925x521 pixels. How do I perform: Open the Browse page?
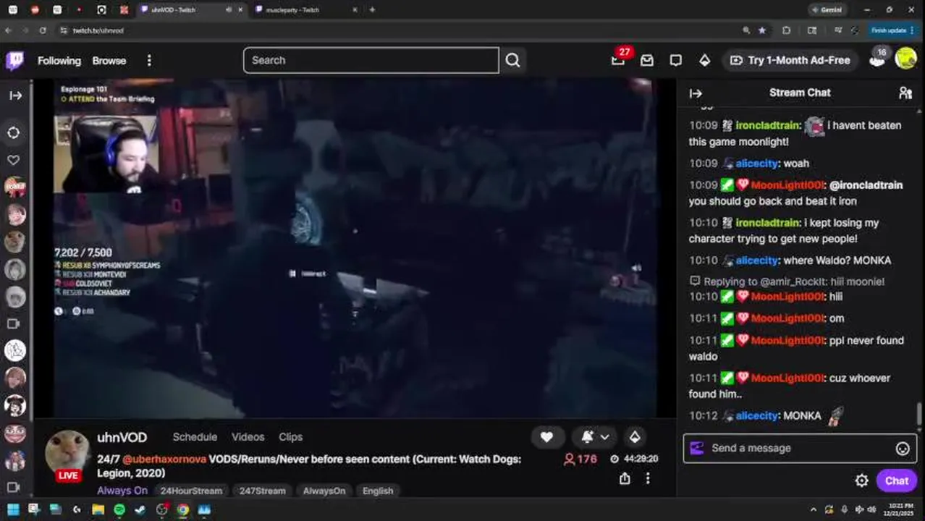109,61
